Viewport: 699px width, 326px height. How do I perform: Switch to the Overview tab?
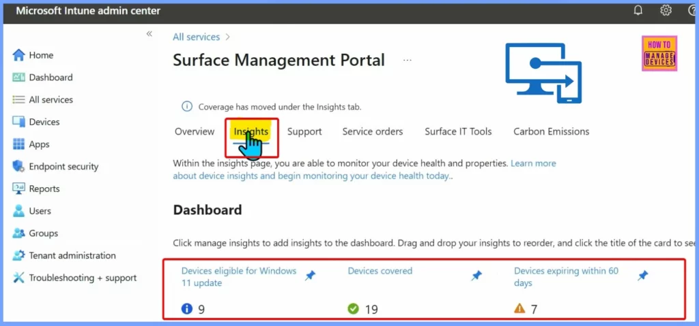[195, 131]
